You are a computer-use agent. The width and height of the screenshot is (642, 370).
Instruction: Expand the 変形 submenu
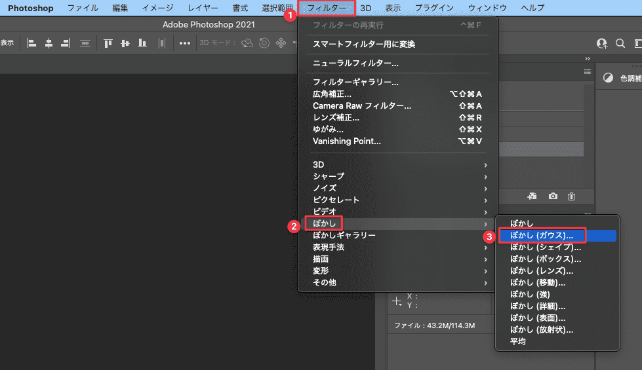[x=398, y=270]
